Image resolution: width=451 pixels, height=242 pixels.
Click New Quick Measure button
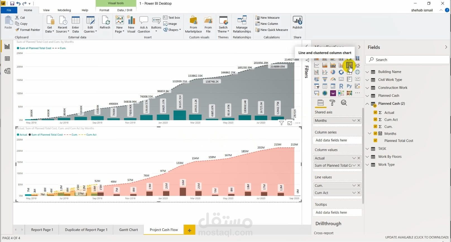click(x=272, y=30)
